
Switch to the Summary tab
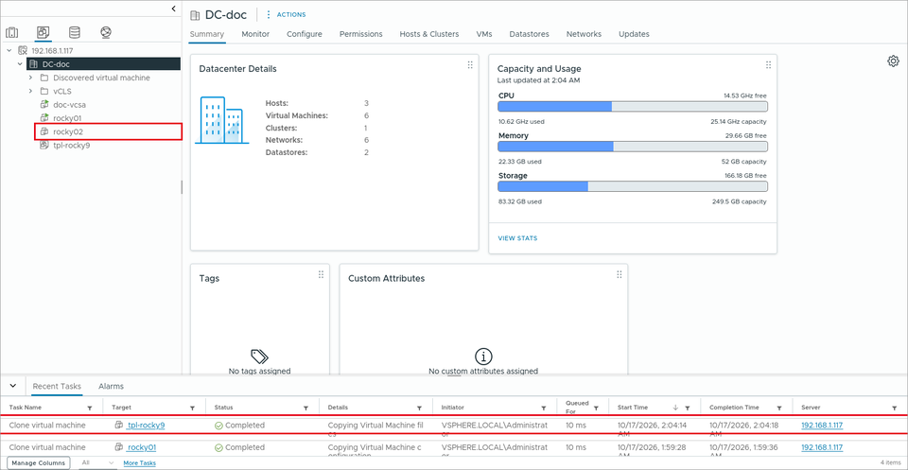click(207, 34)
